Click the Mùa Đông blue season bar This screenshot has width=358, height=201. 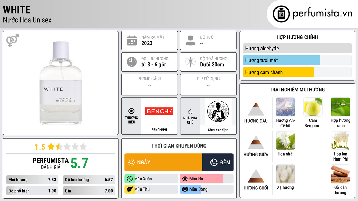[x=191, y=189]
